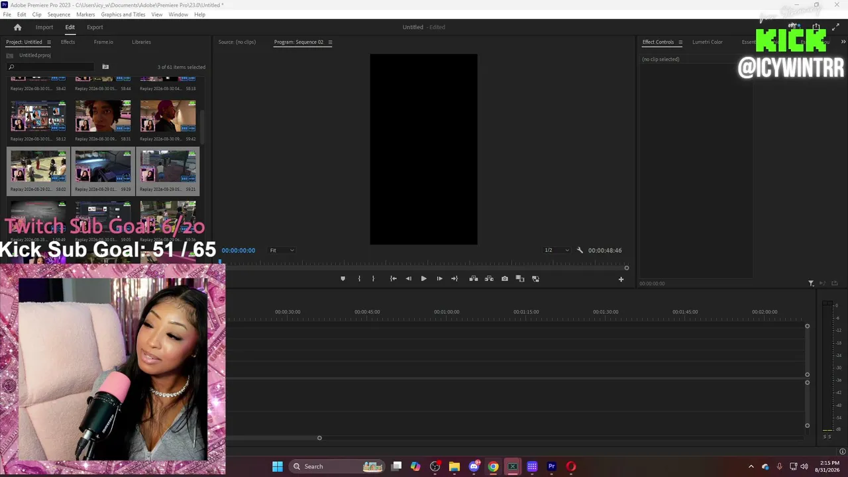
Task: Open Program monitor wrench settings
Action: click(580, 250)
